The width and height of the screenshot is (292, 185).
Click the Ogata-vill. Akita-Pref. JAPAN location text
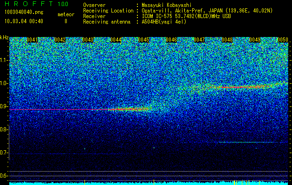point(207,11)
